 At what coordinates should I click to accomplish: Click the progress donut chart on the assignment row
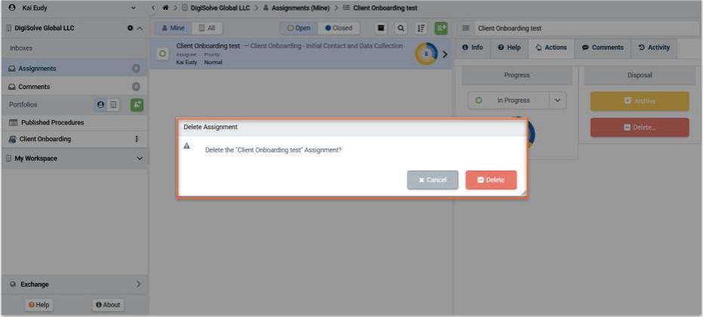coord(426,54)
